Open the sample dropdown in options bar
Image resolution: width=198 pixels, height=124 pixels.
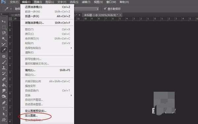86,9
